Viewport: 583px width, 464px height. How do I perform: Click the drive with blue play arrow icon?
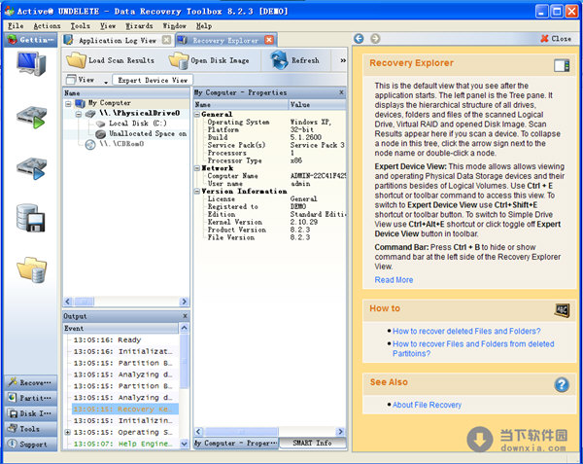[x=31, y=168]
